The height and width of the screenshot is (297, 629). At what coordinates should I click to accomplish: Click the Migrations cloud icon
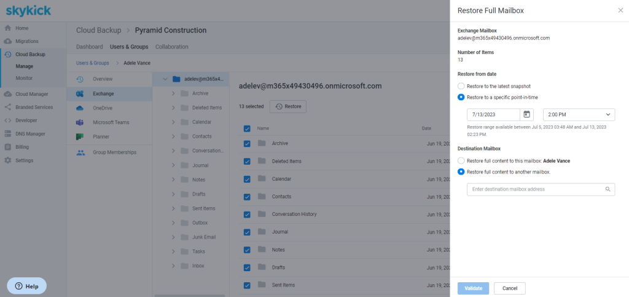click(7, 41)
